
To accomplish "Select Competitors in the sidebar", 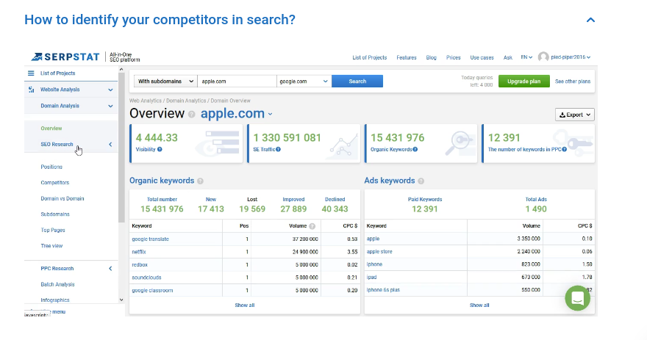I will coord(55,183).
